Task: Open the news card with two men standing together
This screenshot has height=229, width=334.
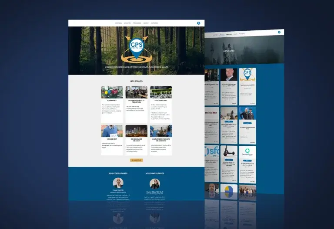Action: click(x=247, y=125)
